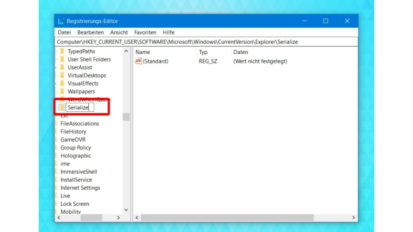Select the ImmersiveShell key

click(79, 172)
